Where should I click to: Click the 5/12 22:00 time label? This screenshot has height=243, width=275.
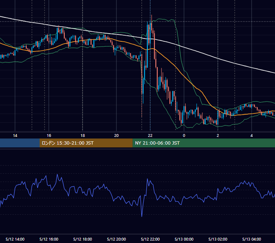(x=150, y=239)
